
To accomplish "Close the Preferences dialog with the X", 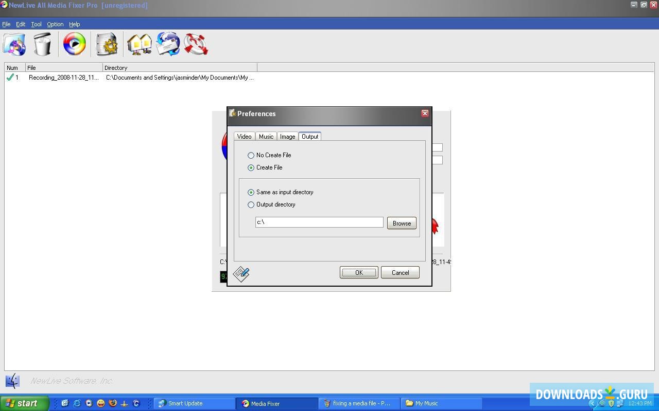I will pos(425,113).
